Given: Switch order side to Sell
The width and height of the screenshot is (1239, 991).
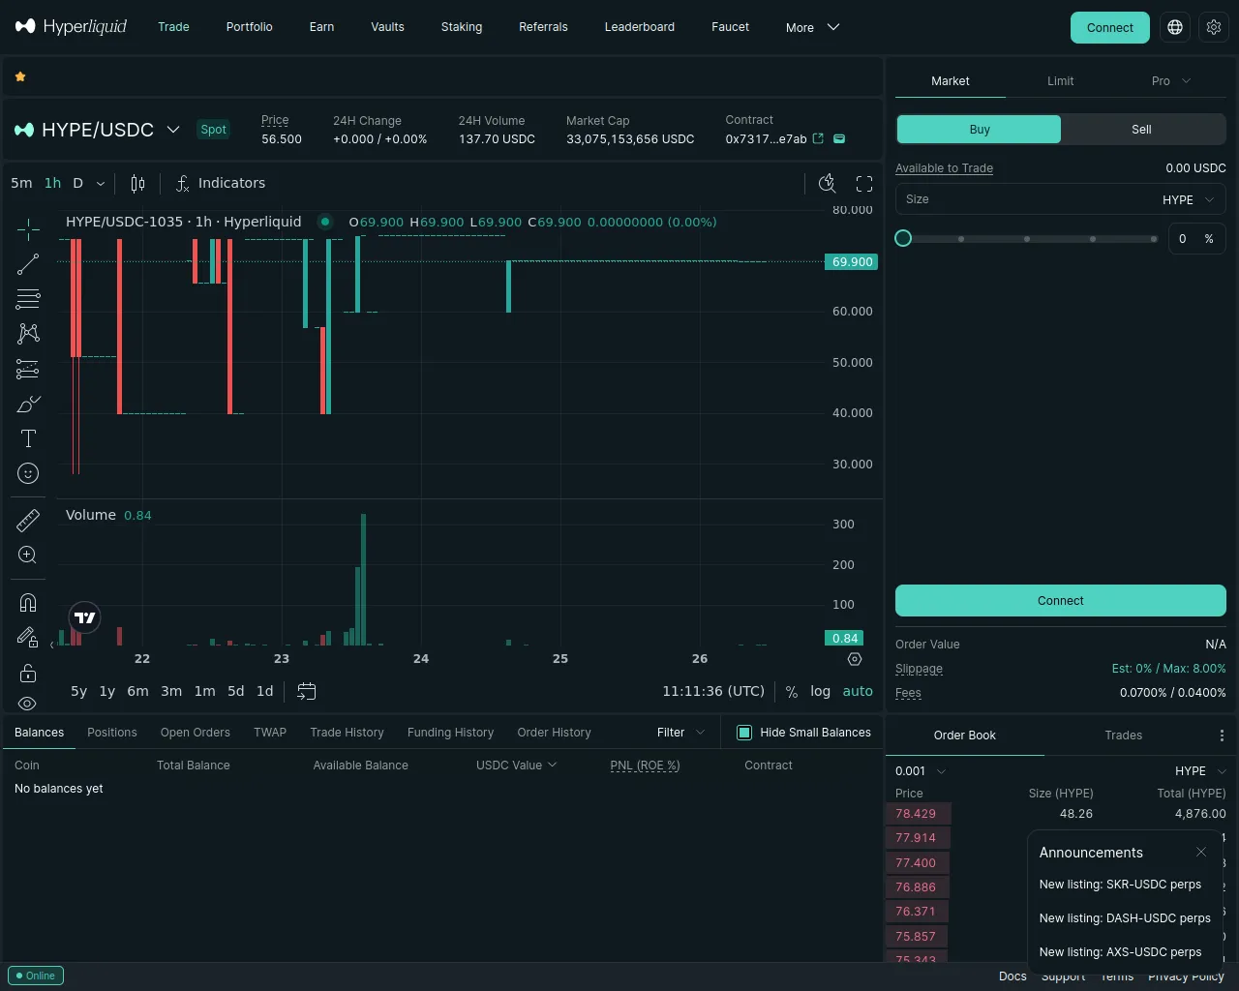Looking at the screenshot, I should coord(1142,130).
